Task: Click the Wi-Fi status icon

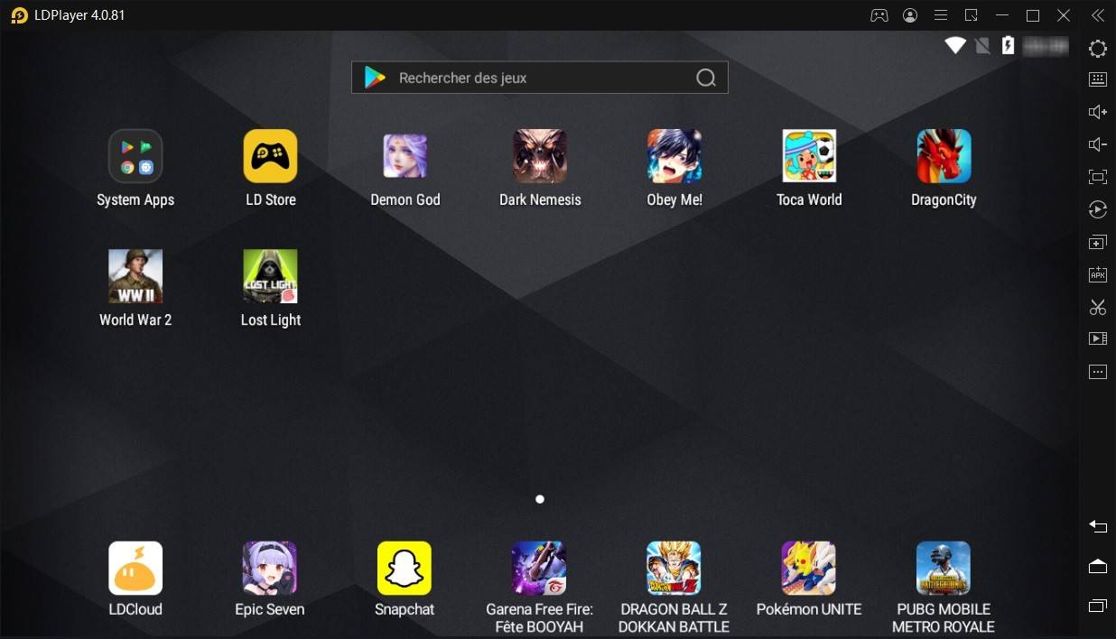Action: coord(955,45)
